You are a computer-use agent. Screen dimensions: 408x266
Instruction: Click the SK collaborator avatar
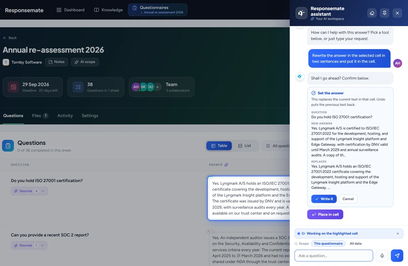coord(143,87)
